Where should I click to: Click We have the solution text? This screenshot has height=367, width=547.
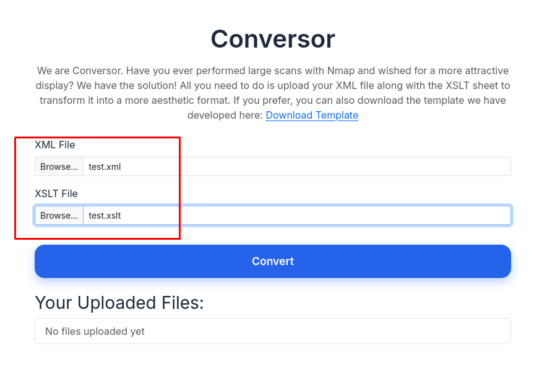click(124, 85)
